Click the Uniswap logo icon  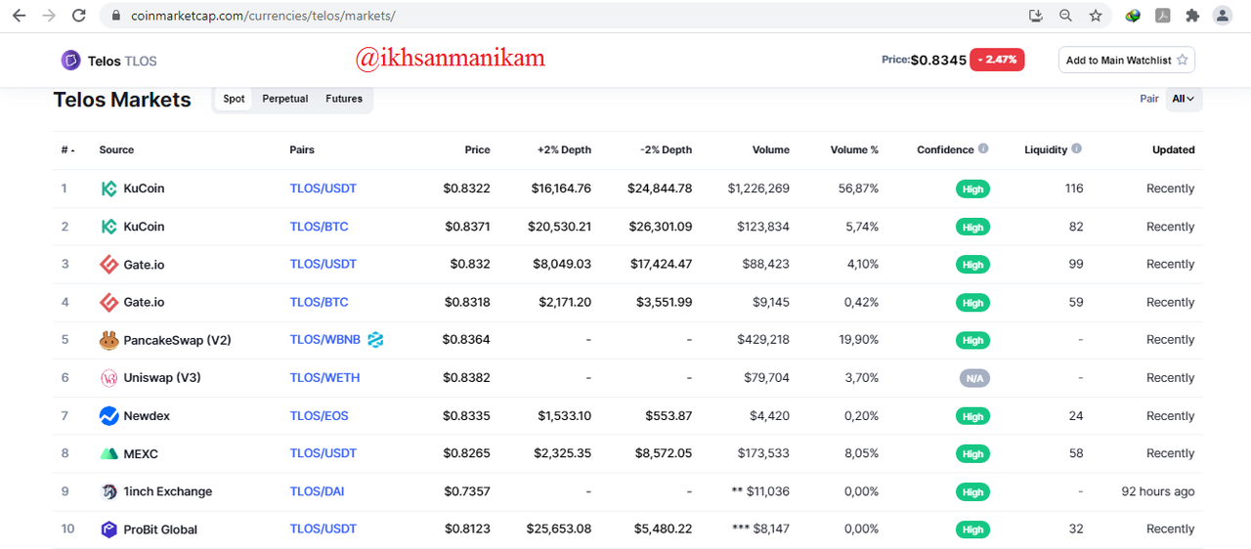click(109, 378)
